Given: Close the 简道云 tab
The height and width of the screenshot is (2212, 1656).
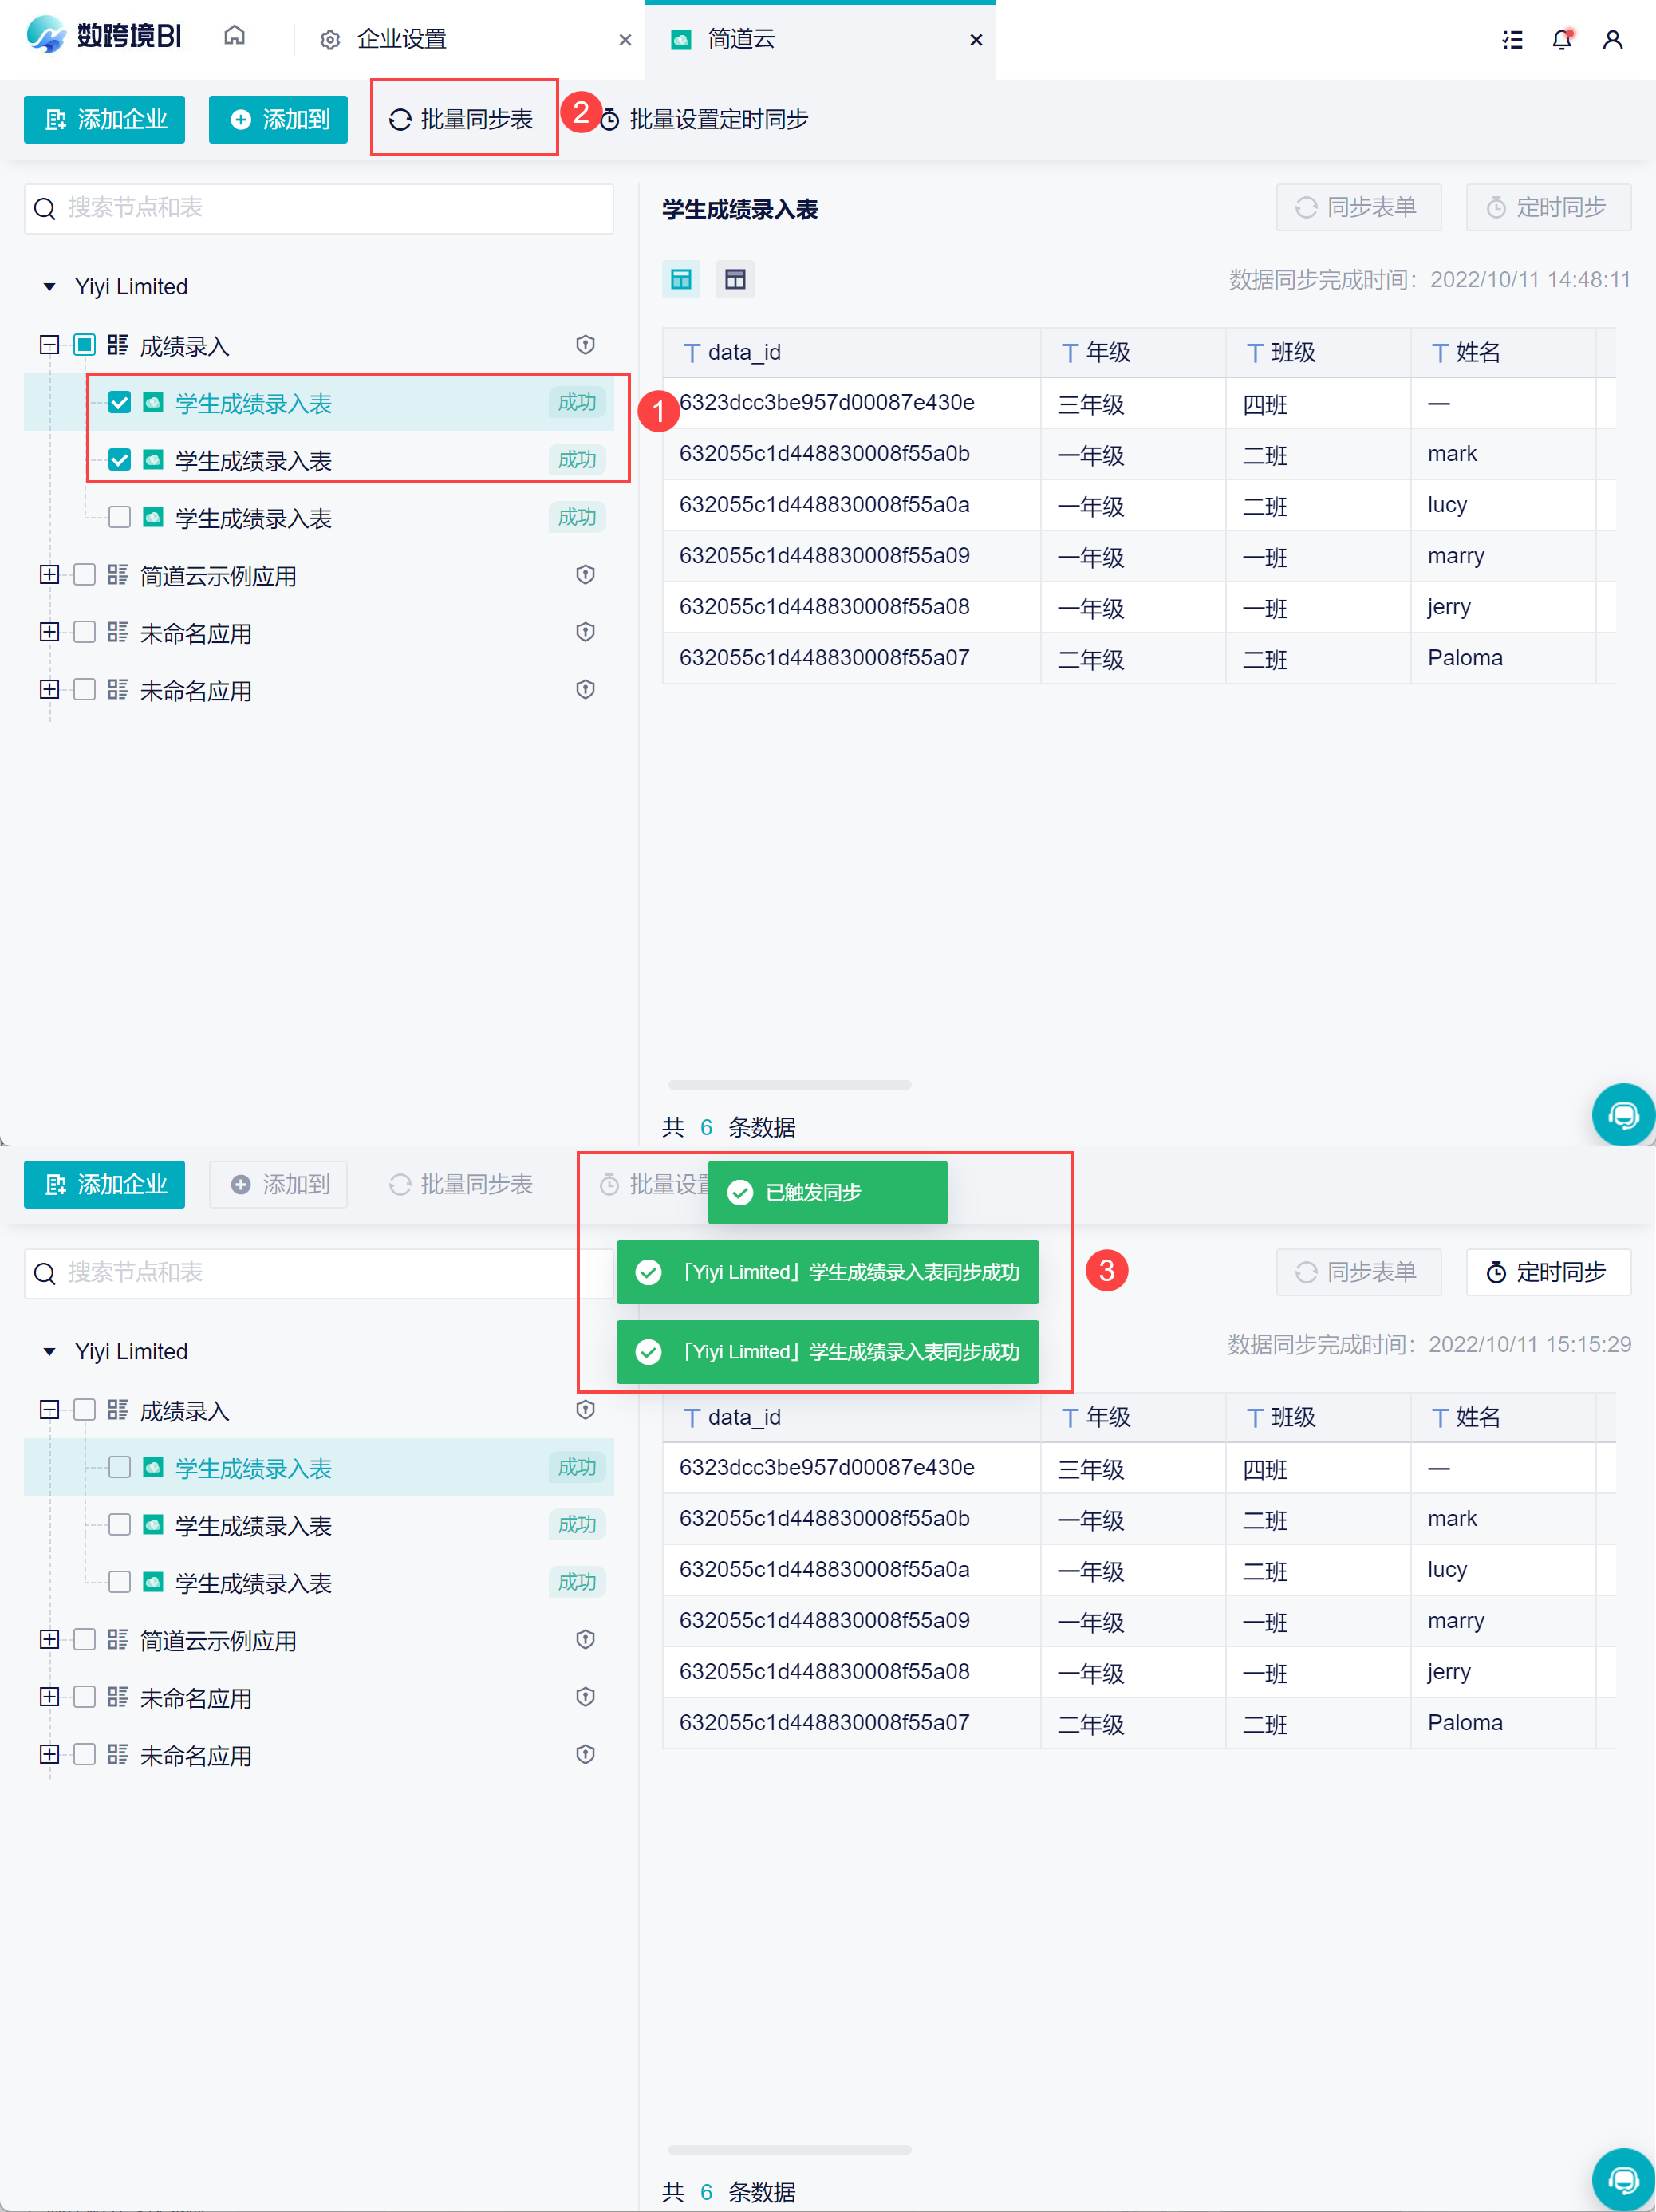Looking at the screenshot, I should tap(976, 40).
